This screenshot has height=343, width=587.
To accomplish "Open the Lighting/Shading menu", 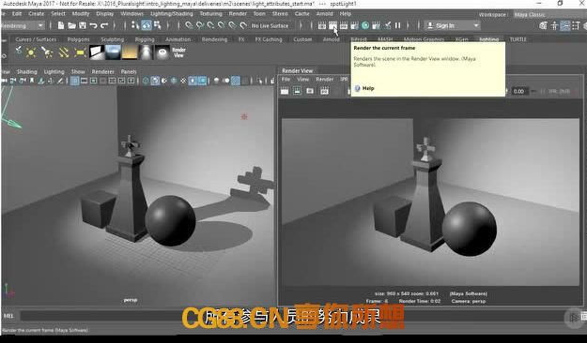I will [x=172, y=14].
